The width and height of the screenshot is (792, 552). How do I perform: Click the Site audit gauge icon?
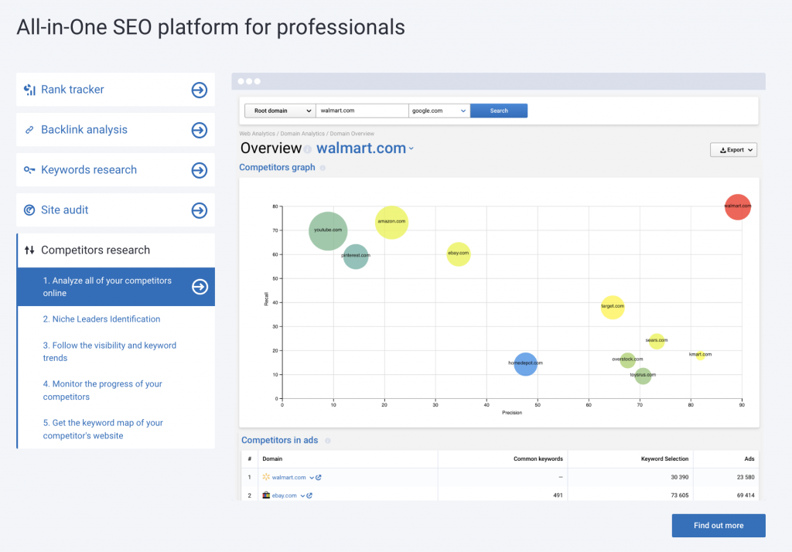pyautogui.click(x=30, y=210)
